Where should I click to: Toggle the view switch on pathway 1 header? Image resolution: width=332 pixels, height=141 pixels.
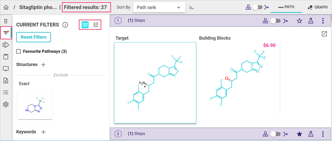point(275,21)
